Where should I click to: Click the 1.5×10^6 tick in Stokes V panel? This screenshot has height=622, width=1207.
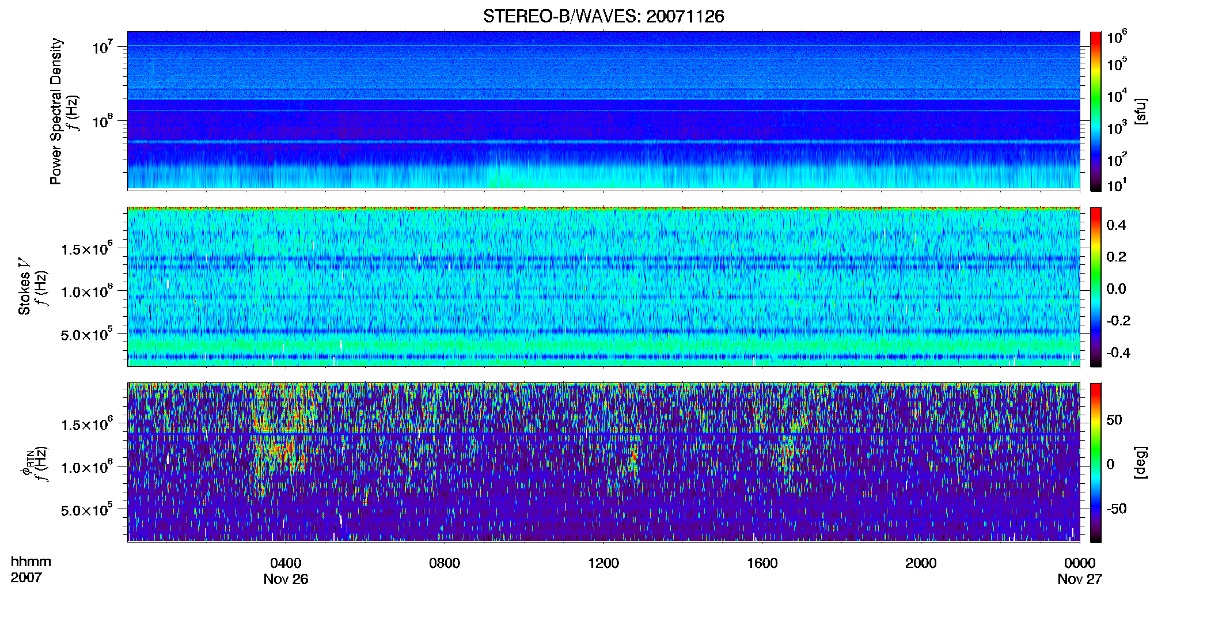(x=86, y=249)
